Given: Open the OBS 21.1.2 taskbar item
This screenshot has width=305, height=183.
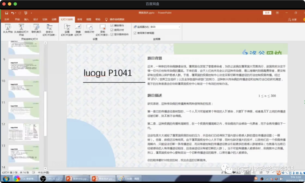Looking at the screenshot, I should [52, 178].
